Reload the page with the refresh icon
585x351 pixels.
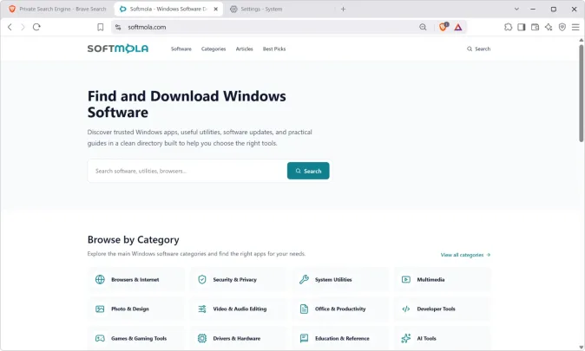[x=36, y=27]
